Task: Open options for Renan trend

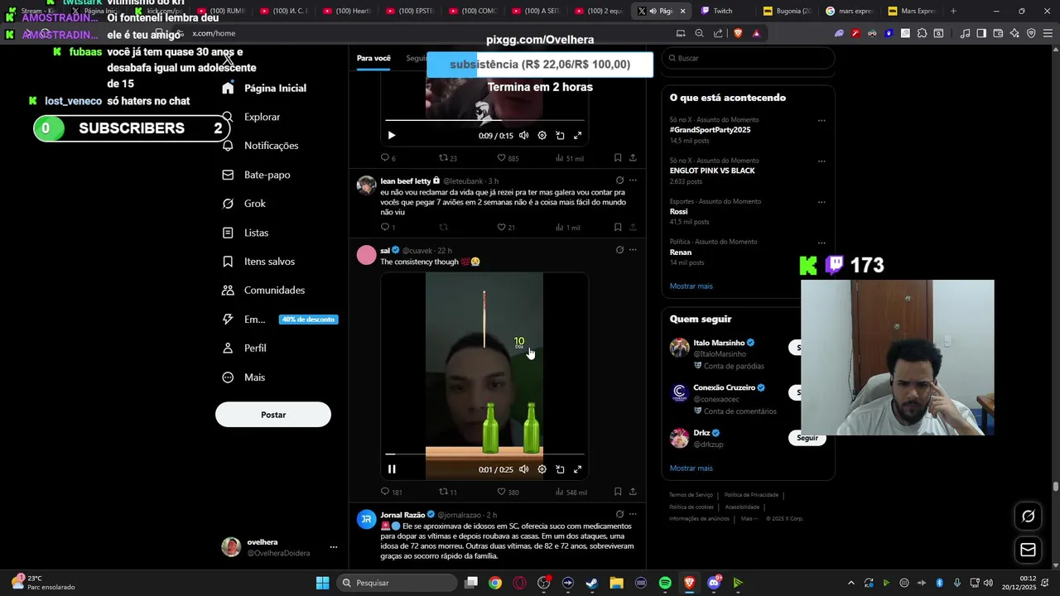Action: [821, 242]
